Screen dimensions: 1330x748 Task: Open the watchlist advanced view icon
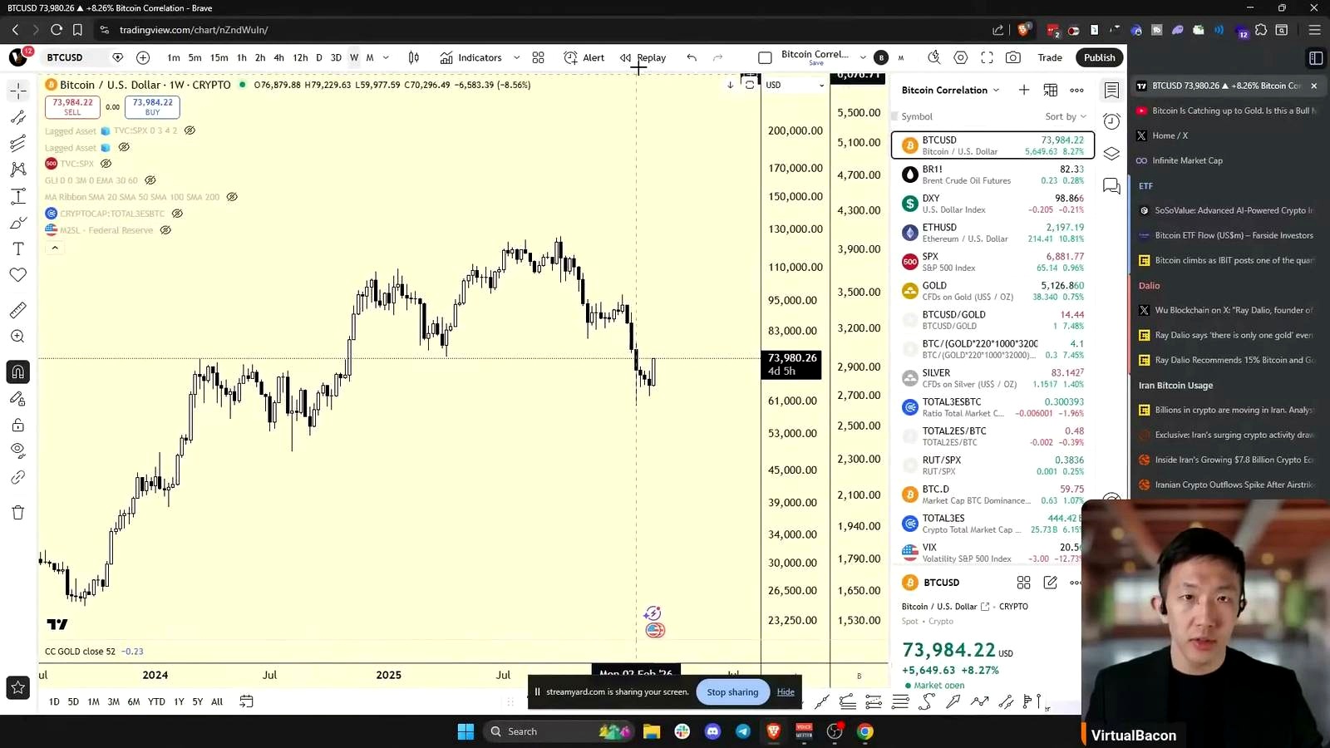(1051, 90)
